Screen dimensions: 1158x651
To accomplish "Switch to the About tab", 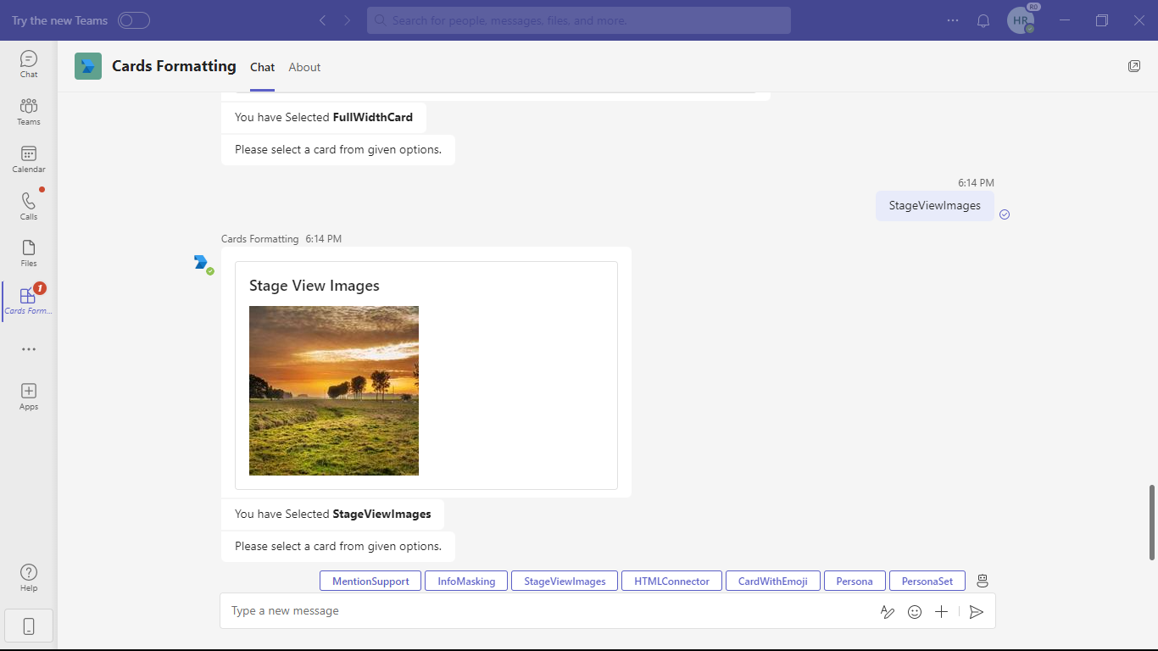I will point(304,67).
